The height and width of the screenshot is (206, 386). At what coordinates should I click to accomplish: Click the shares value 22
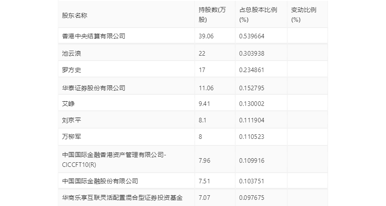pos(202,53)
